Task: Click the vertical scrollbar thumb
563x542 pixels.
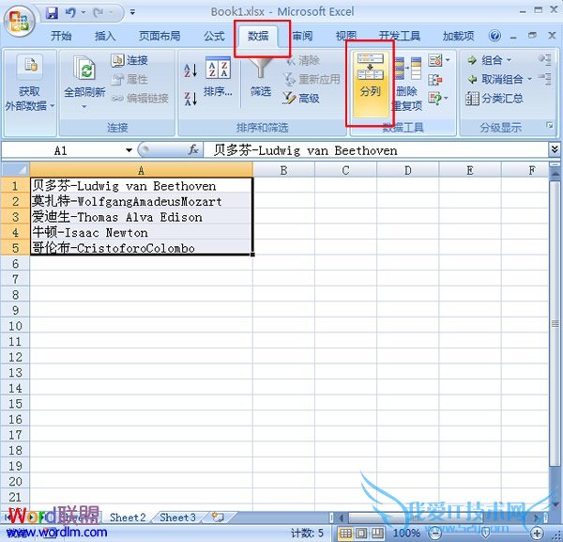Action: point(555,323)
